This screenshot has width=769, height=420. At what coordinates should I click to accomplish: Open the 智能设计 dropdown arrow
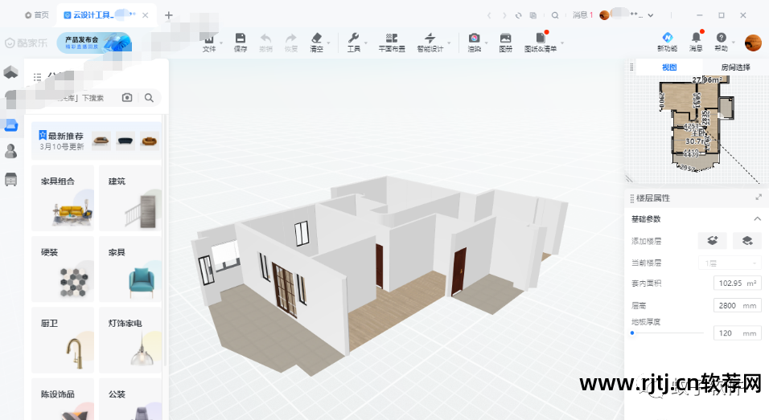[x=449, y=43]
